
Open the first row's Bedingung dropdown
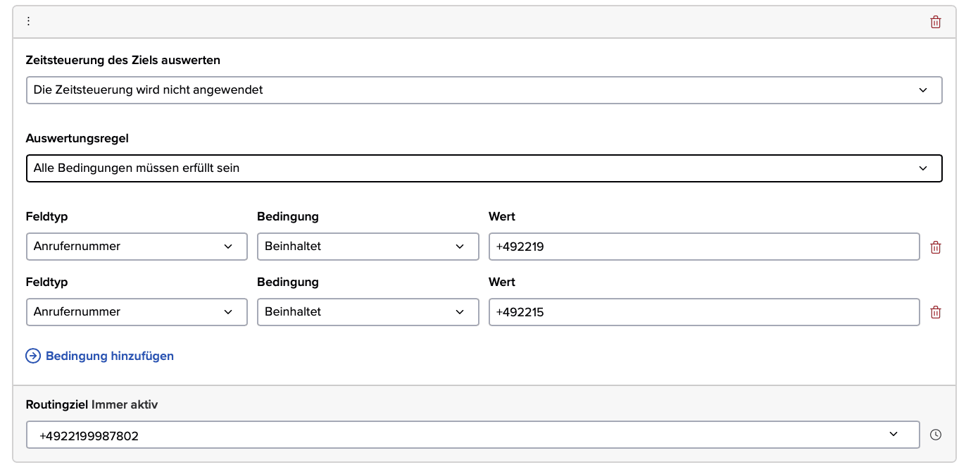point(368,247)
